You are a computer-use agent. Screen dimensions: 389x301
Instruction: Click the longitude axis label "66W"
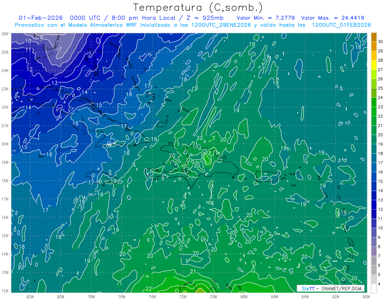(x=275, y=296)
